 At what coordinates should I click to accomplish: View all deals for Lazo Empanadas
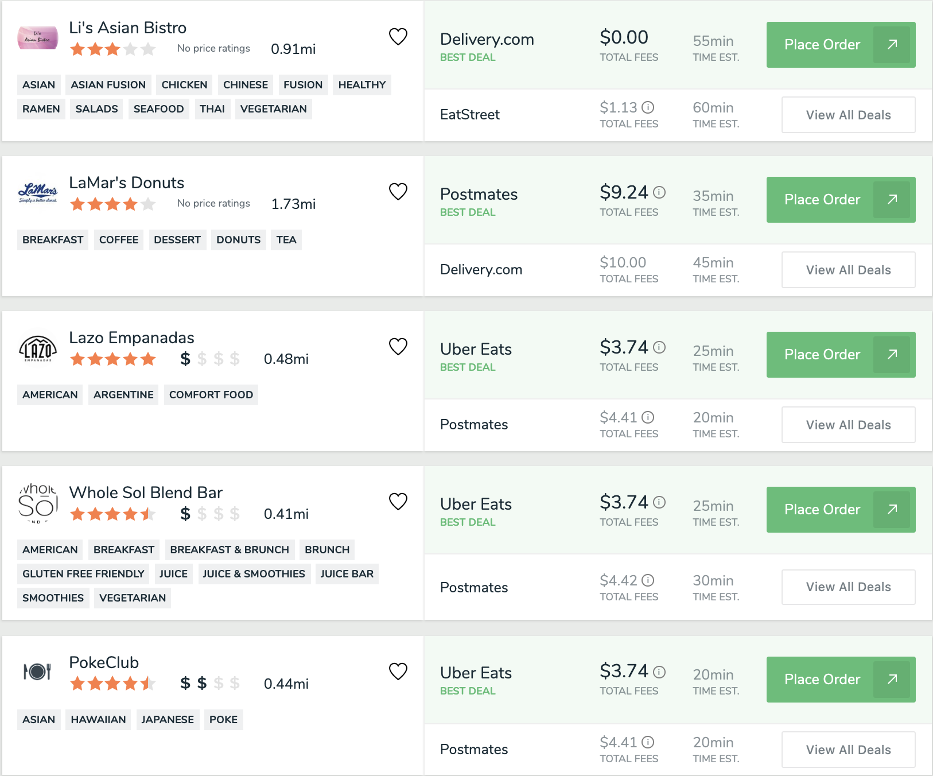(x=849, y=425)
